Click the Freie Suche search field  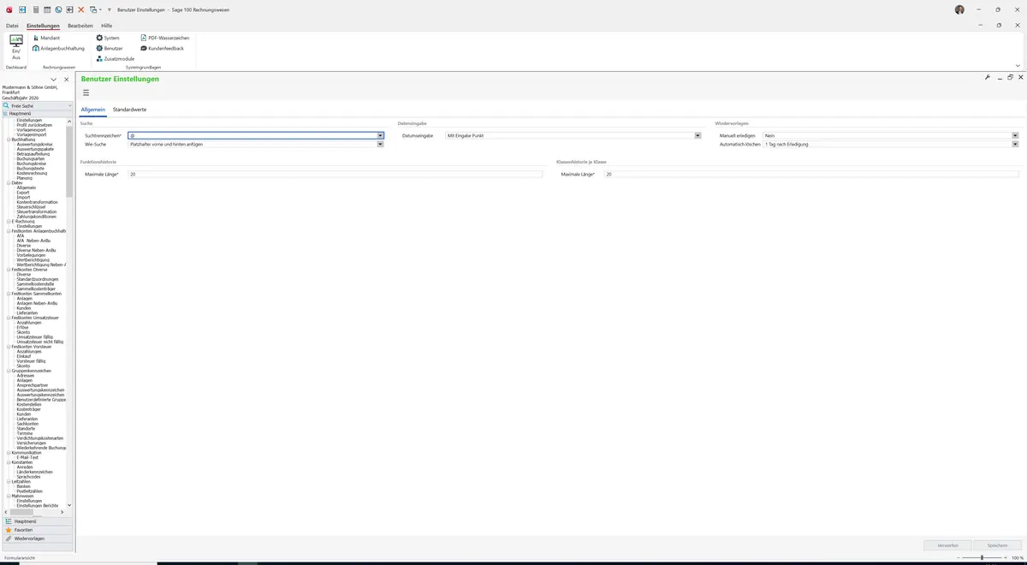(x=38, y=105)
